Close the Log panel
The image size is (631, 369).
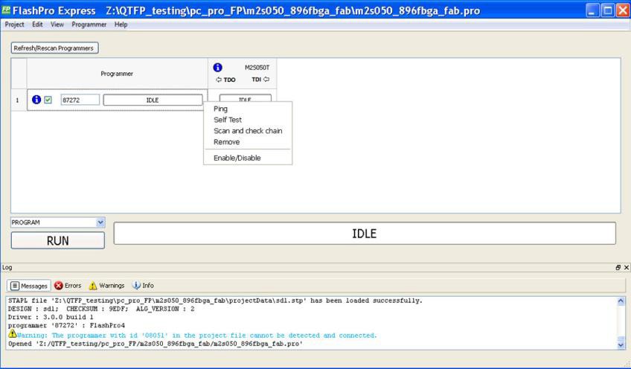[626, 267]
